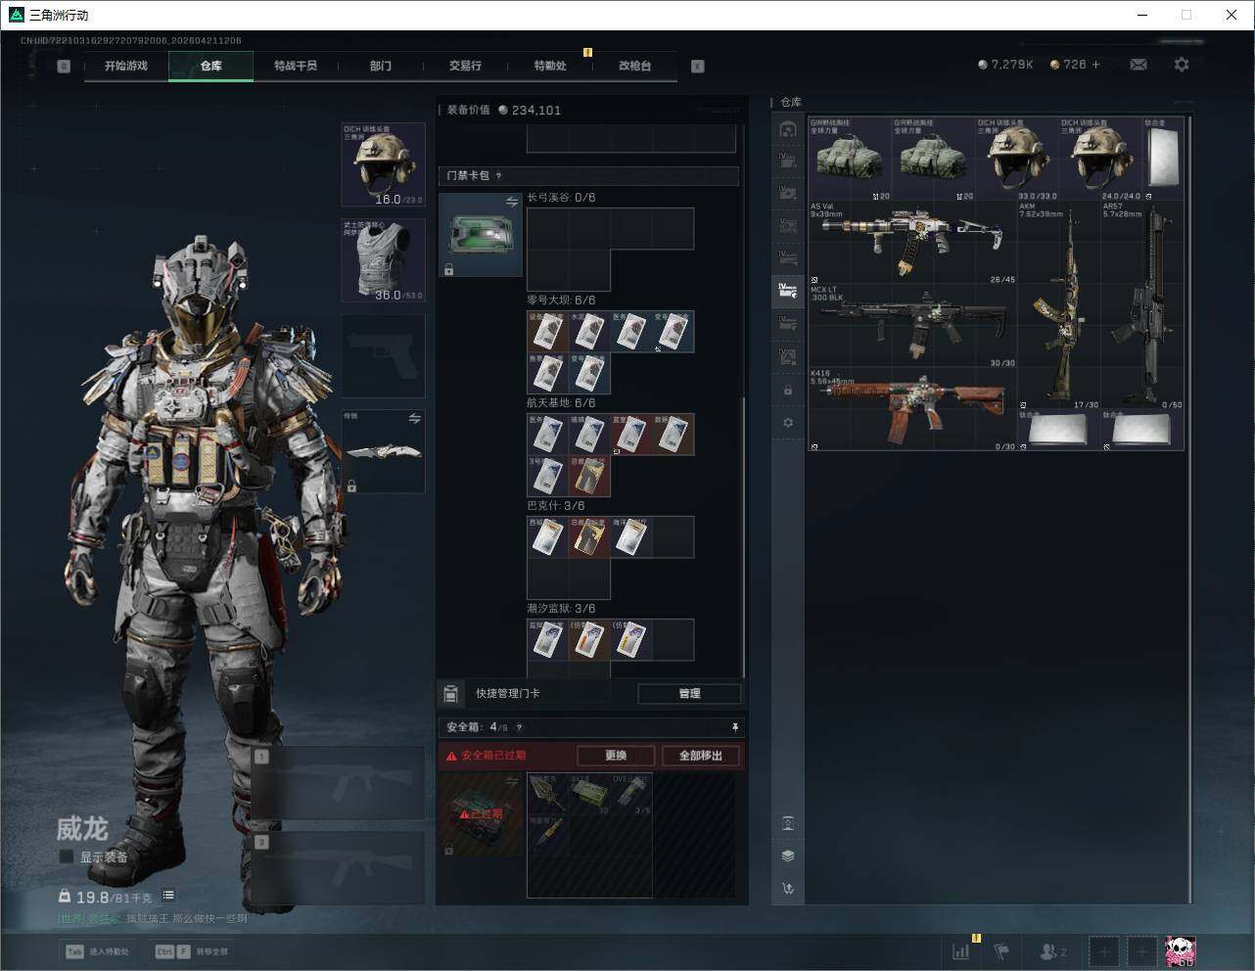Select the equipped melee knife slot

pyautogui.click(x=383, y=450)
